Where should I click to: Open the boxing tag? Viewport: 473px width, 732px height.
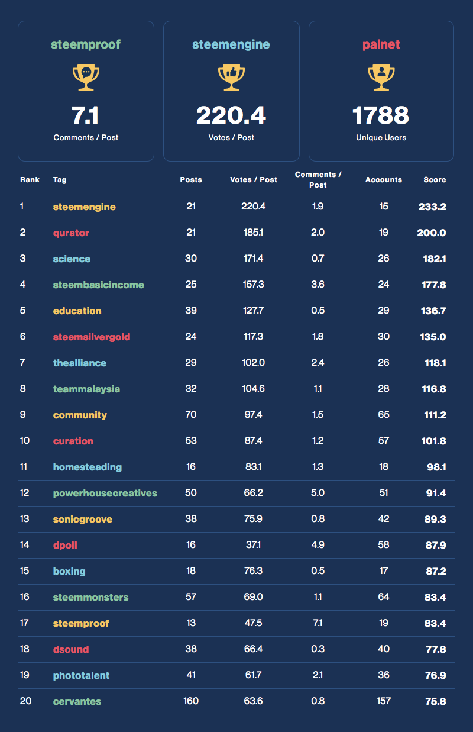coord(69,571)
